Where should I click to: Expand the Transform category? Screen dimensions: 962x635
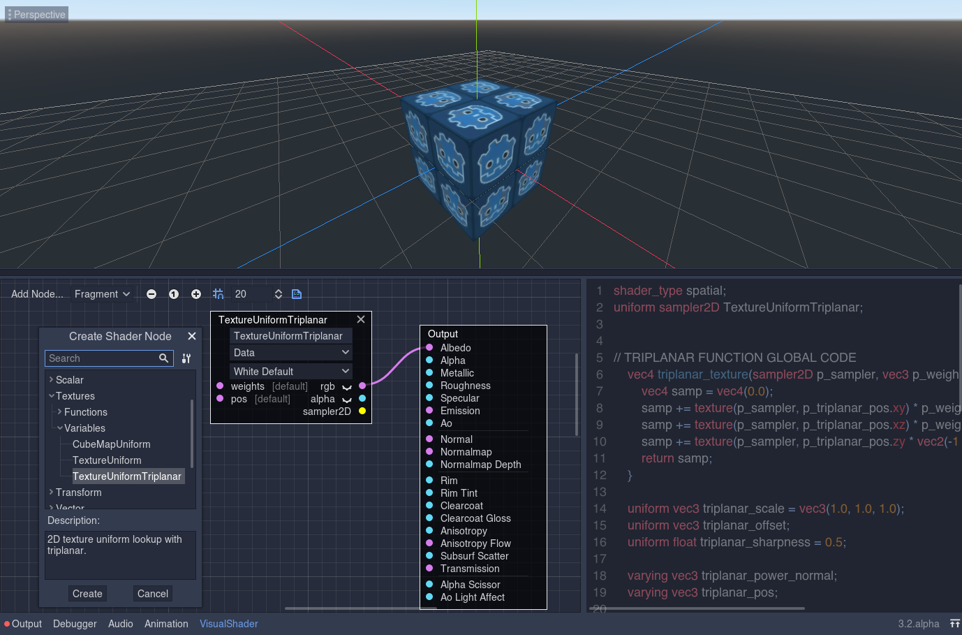click(x=51, y=492)
